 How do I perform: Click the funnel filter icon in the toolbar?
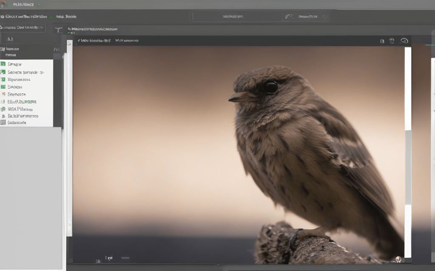(58, 30)
